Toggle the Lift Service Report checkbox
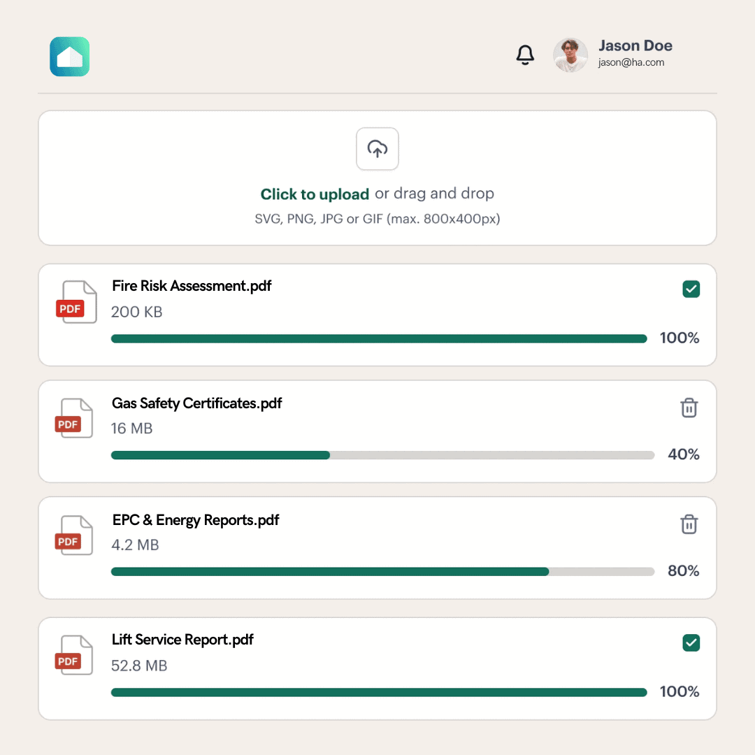 (691, 642)
